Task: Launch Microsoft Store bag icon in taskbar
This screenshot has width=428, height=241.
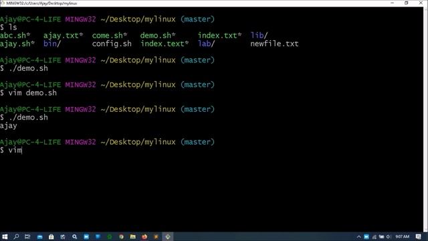Action: [x=51, y=236]
